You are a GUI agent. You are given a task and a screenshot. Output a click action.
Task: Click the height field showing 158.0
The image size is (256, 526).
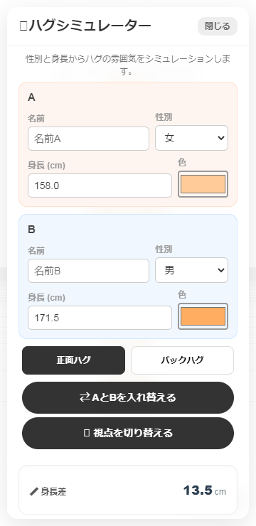tap(100, 186)
